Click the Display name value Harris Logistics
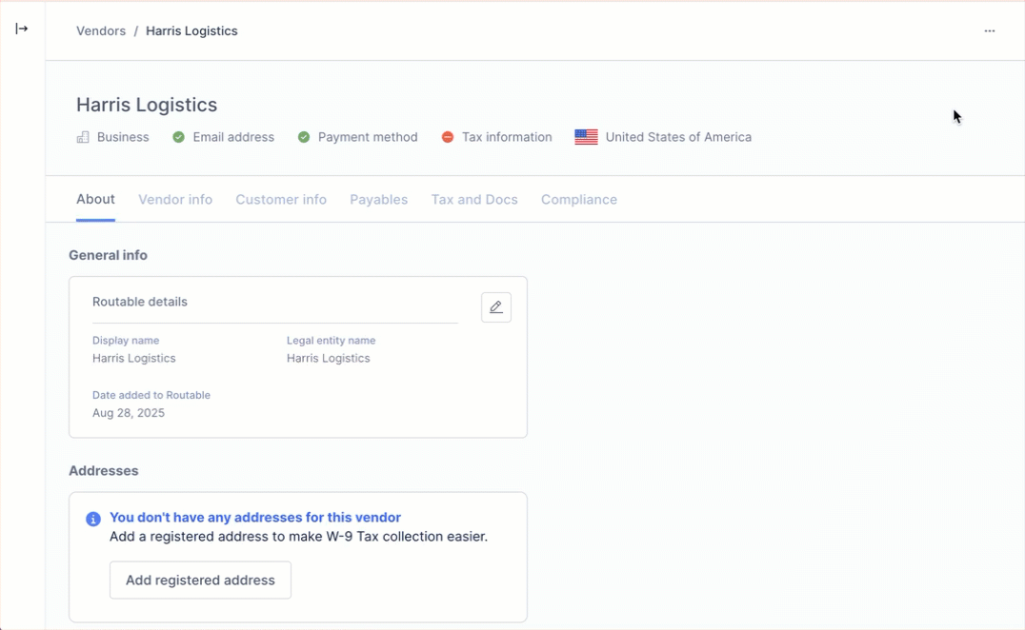This screenshot has height=630, width=1025. (x=134, y=358)
